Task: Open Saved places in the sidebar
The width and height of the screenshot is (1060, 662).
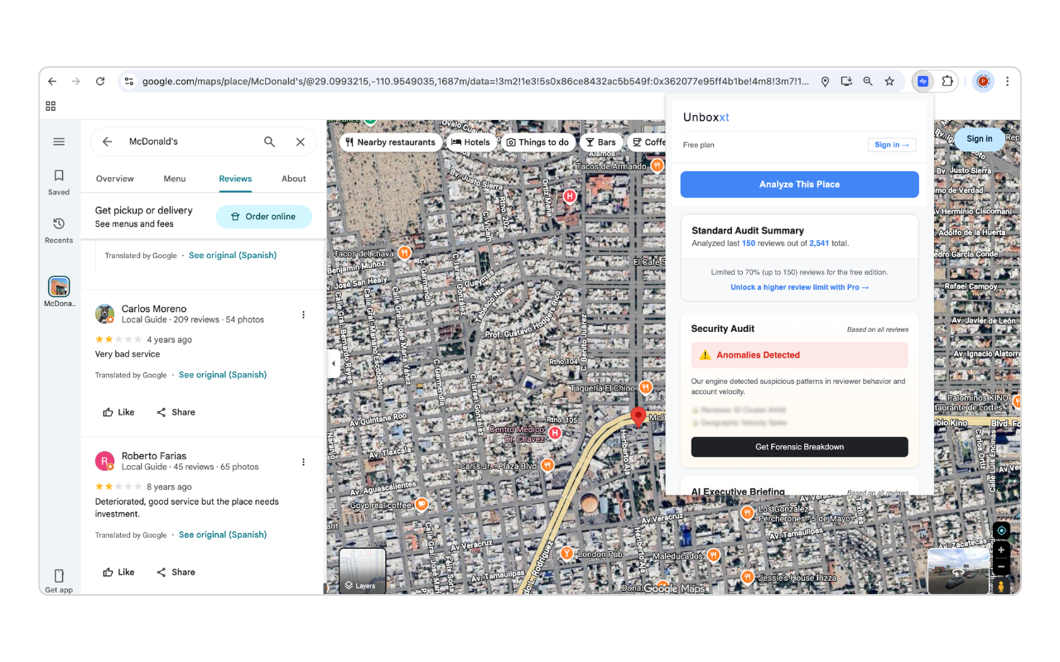Action: 59,182
